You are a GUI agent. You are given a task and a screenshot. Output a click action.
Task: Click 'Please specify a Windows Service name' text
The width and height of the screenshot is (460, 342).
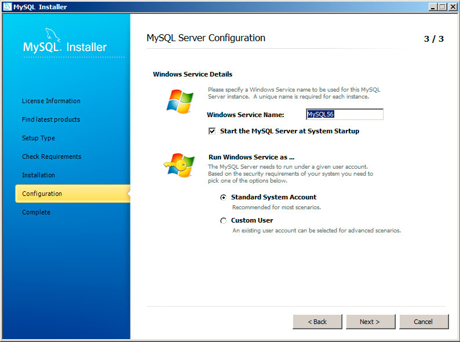294,93
